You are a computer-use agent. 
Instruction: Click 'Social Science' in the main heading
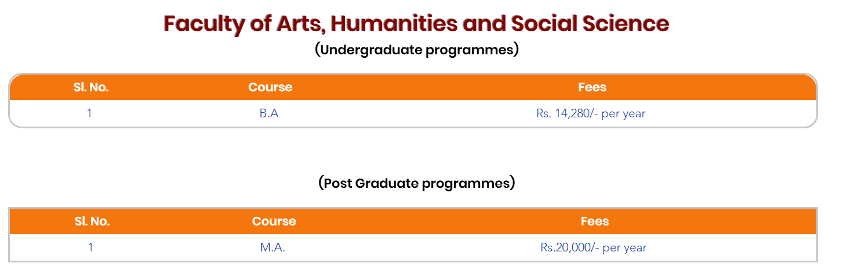click(x=590, y=24)
